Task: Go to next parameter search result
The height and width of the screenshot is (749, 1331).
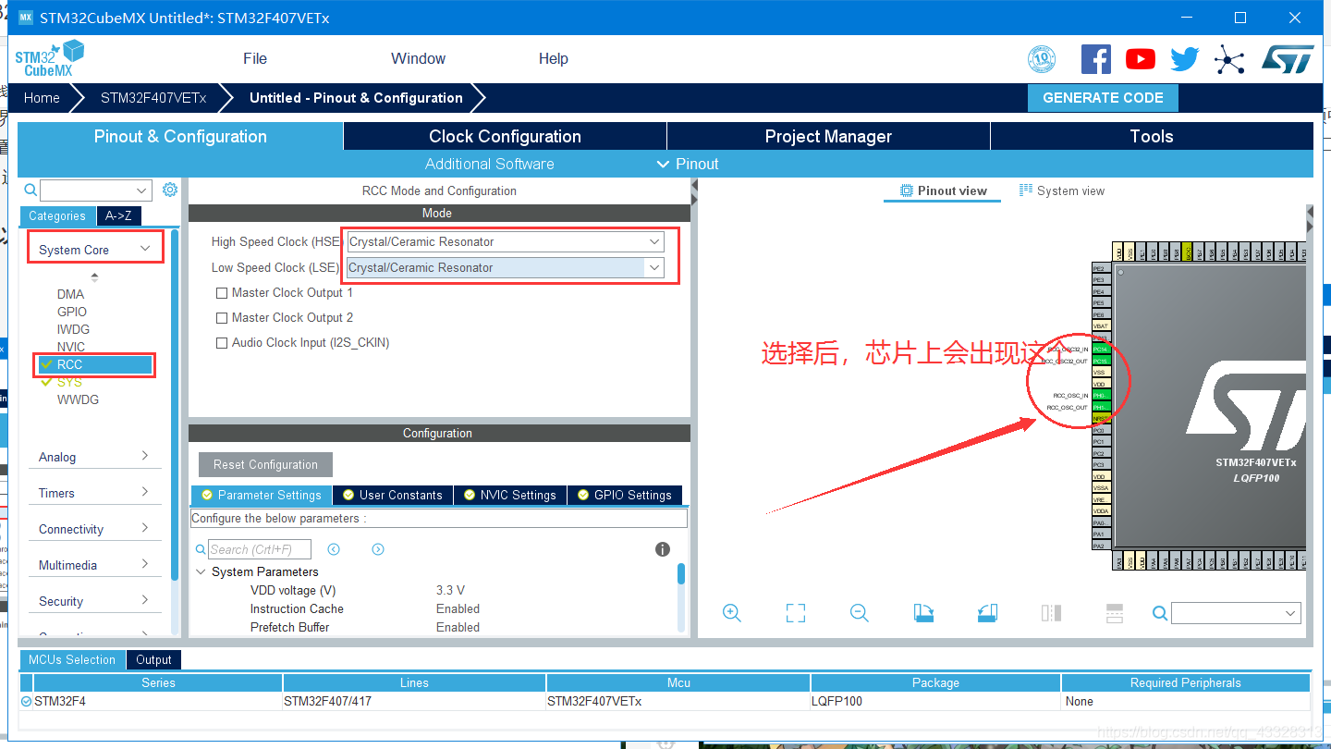Action: [378, 549]
